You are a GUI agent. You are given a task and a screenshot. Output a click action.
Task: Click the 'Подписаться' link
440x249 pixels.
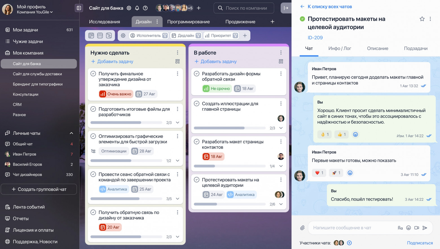point(420,243)
